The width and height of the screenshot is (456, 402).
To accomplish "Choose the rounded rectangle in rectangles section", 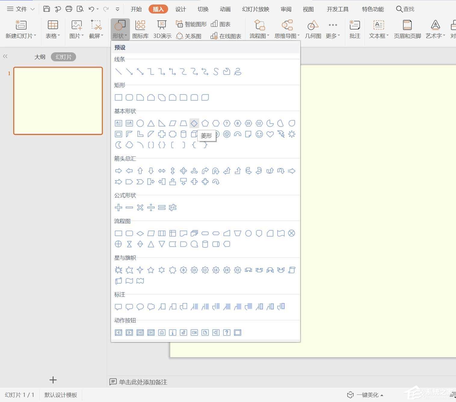I will [129, 97].
